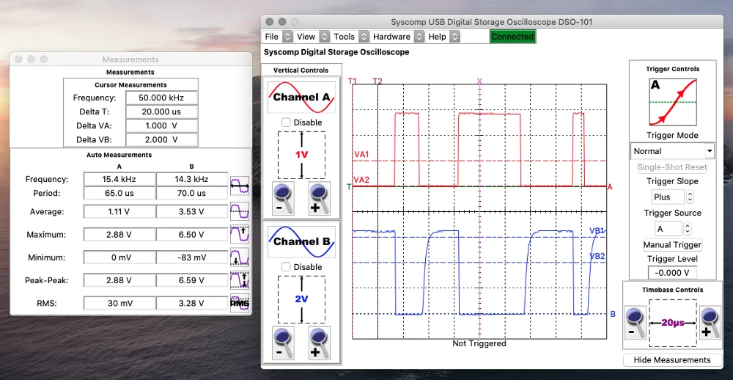The image size is (733, 380).
Task: Click the green Connected status indicator
Action: [x=512, y=37]
